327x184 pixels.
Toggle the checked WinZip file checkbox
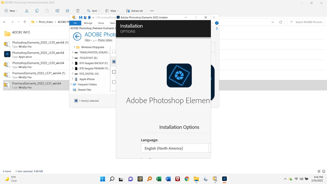[x=114, y=61]
